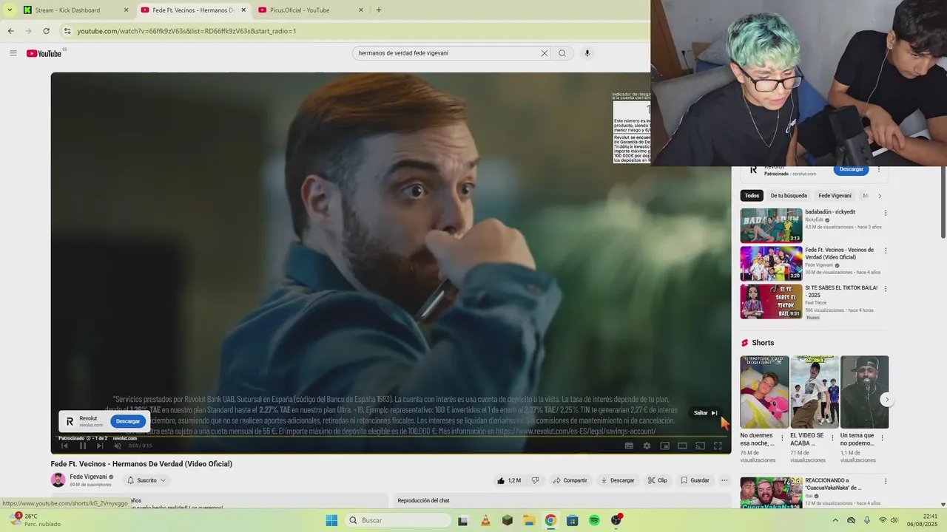
Task: Open the player settings gear
Action: pyautogui.click(x=647, y=446)
